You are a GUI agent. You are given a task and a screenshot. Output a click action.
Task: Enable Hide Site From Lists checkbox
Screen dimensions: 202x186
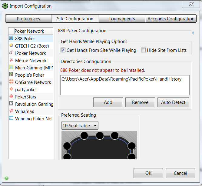(143, 50)
